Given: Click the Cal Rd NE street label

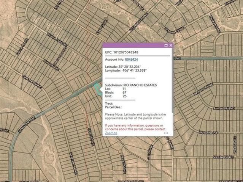Looking at the screenshot, I should click(x=150, y=152).
